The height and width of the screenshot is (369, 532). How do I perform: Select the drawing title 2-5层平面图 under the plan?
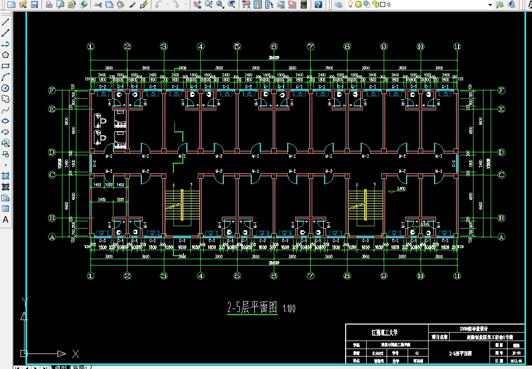coord(252,308)
